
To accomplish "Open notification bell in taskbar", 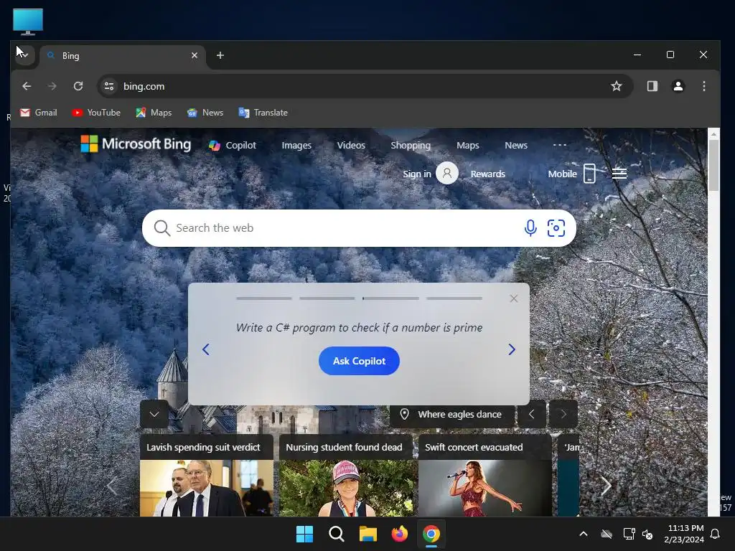I will (716, 534).
